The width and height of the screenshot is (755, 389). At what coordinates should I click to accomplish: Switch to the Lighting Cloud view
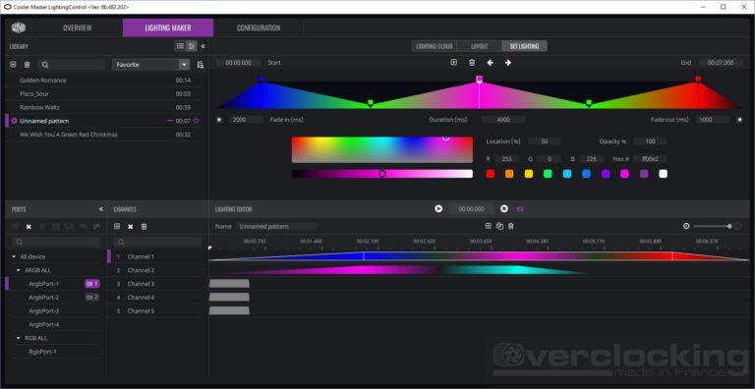coord(435,46)
